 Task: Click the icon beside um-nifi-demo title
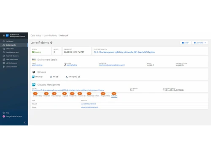pyautogui.click(x=51, y=43)
